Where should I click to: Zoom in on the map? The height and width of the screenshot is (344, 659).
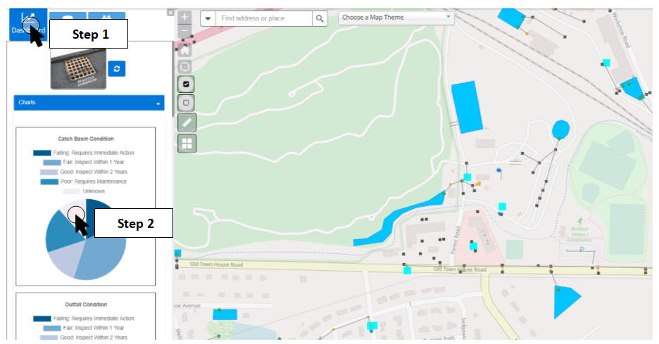(184, 16)
